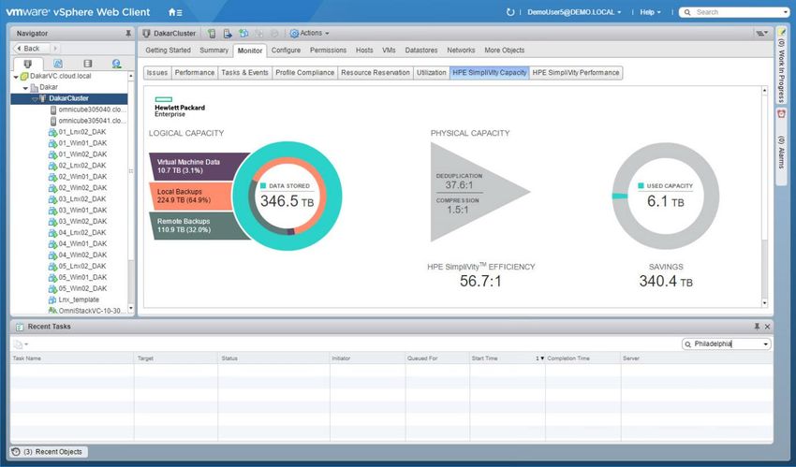Collapse the DakarCluster tree node
Viewport: 796px width, 467px height.
coord(35,99)
